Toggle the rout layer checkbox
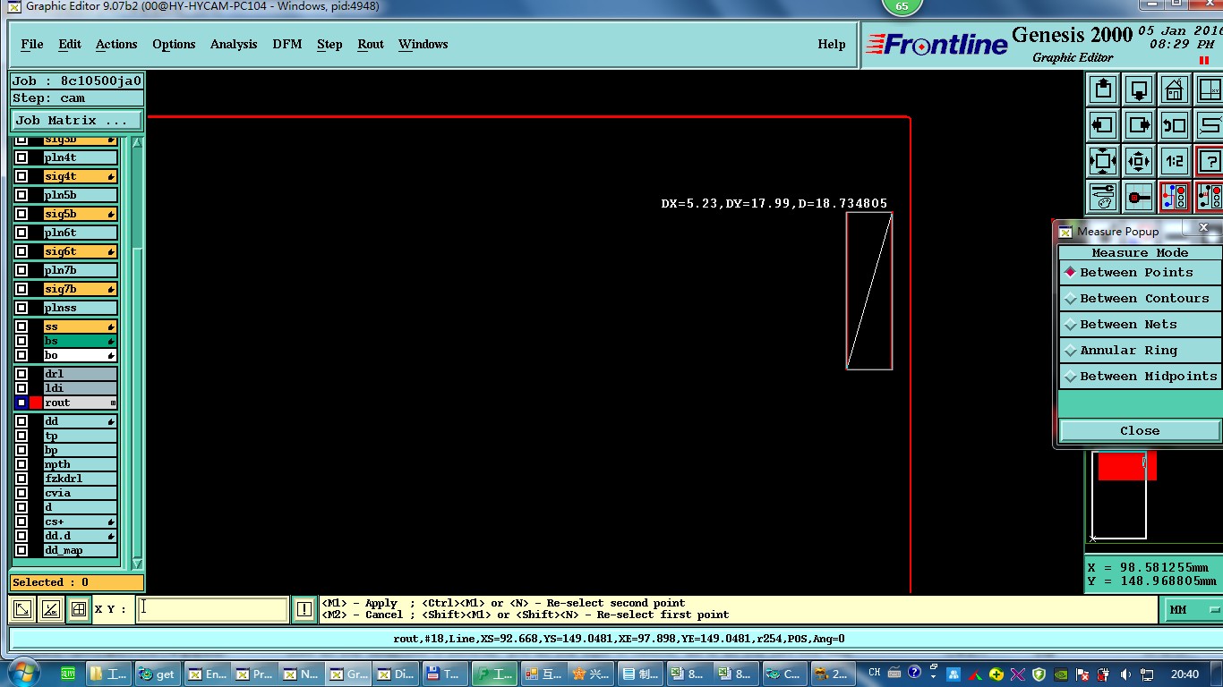This screenshot has height=687, width=1223. pos(21,403)
